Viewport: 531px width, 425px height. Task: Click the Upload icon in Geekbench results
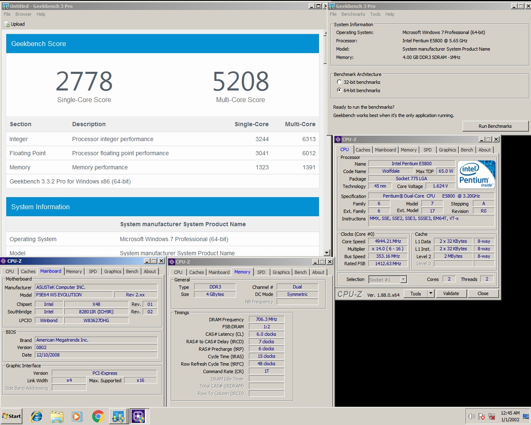pos(7,24)
